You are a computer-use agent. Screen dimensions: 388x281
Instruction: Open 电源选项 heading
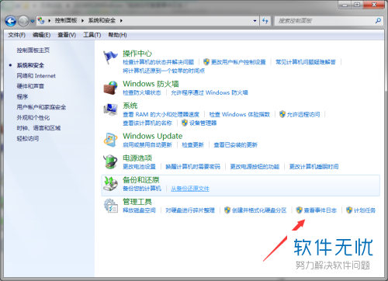click(x=137, y=158)
